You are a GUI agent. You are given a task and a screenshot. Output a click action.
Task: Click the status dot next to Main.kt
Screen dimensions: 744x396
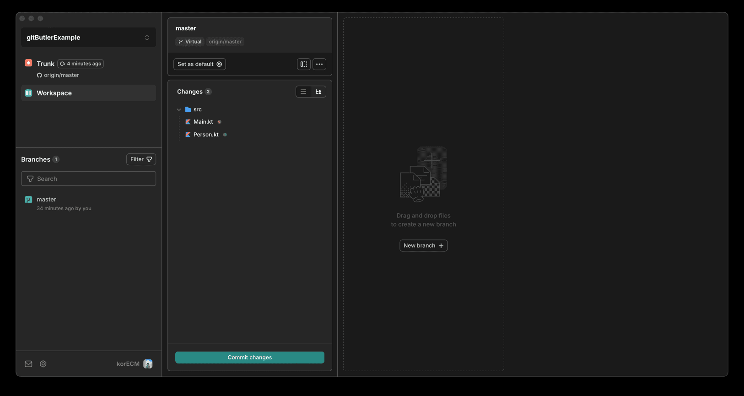pos(220,122)
